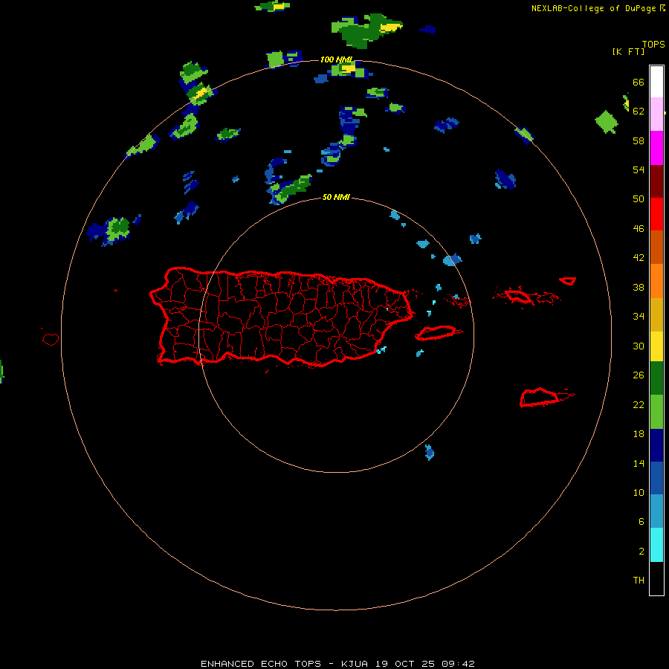Click the 10 legend value
669x669 pixels.
(639, 492)
